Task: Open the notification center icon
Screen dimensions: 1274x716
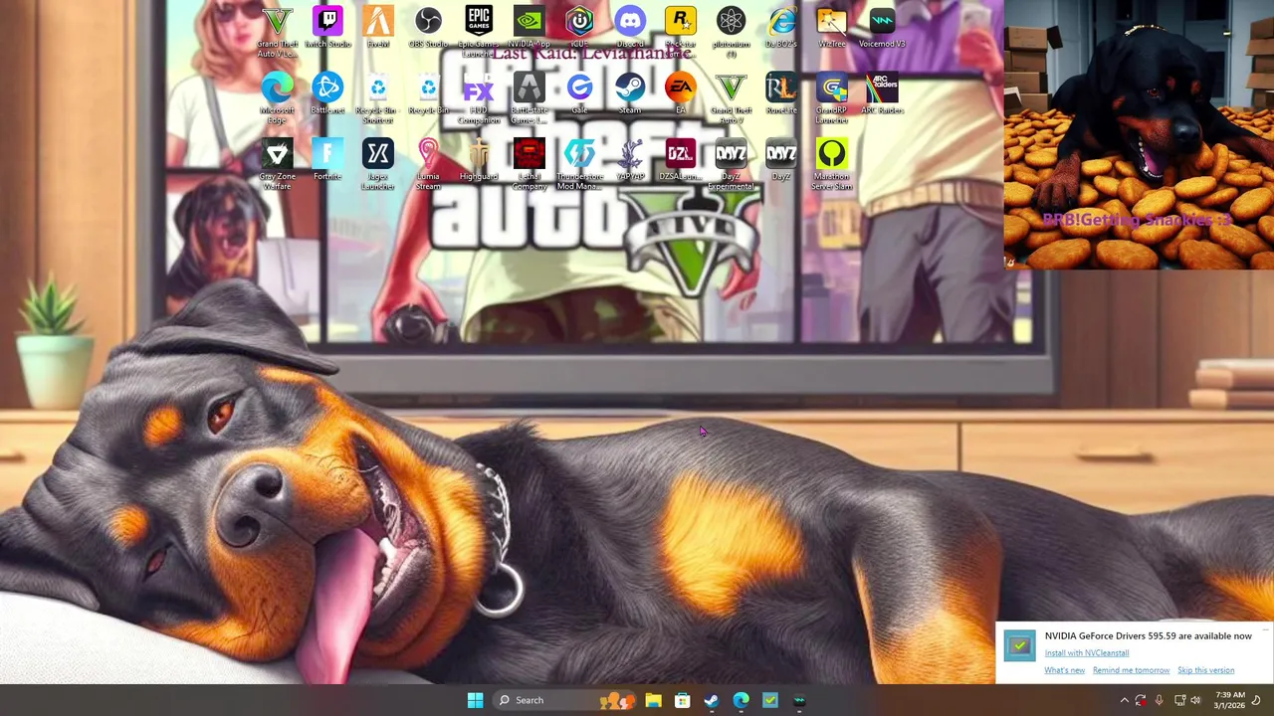Action: 1257,700
